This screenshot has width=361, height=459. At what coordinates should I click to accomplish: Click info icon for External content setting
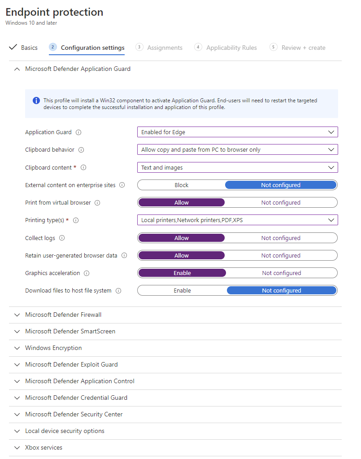tap(122, 185)
